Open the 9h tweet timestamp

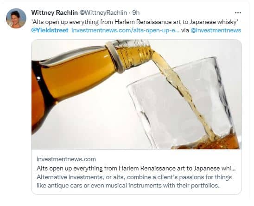(136, 12)
